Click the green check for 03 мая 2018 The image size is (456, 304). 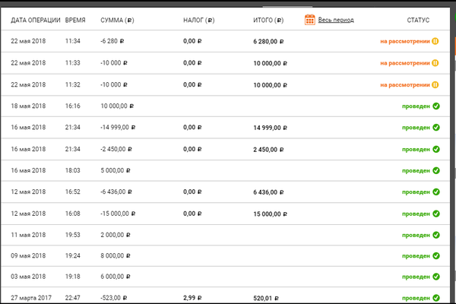click(436, 277)
